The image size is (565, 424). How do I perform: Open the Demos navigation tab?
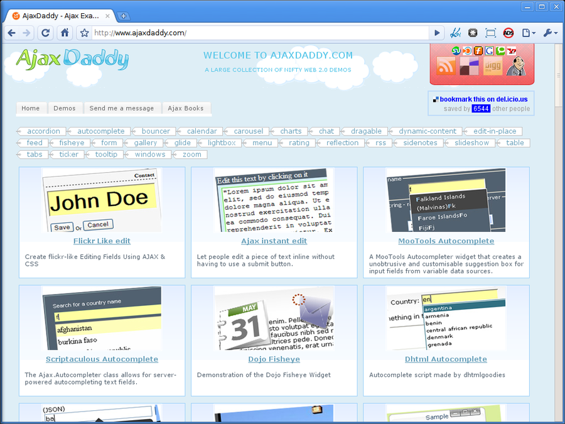pos(65,108)
